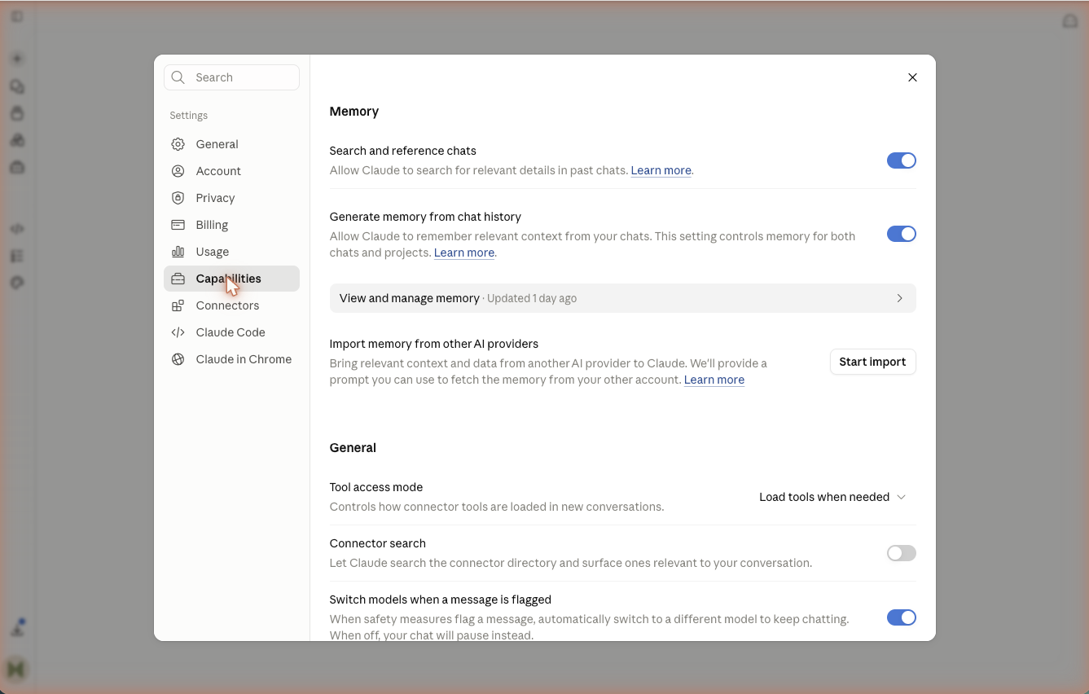The width and height of the screenshot is (1089, 694).
Task: Open the Tool access mode dropdown
Action: (832, 497)
